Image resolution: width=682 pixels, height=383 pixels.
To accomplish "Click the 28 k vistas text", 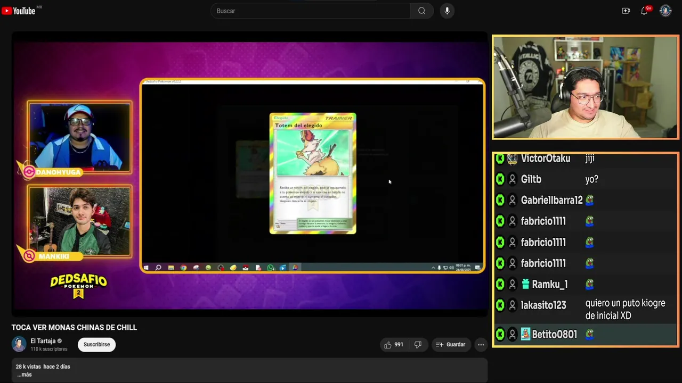I will click(28, 367).
